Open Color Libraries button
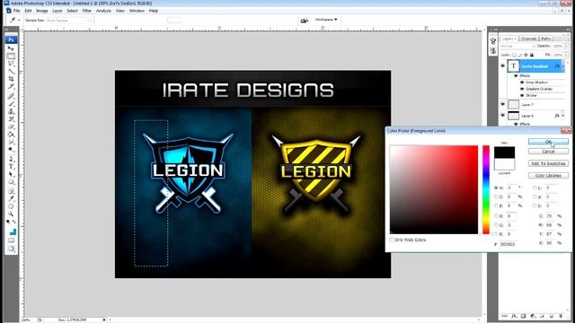The height and width of the screenshot is (323, 575). coord(548,176)
